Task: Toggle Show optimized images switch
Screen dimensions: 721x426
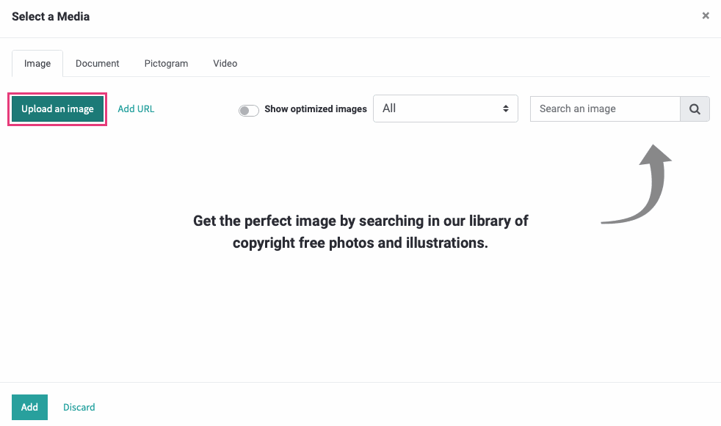Action: click(x=249, y=110)
